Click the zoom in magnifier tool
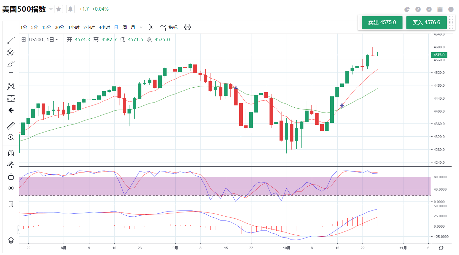 coord(11,137)
